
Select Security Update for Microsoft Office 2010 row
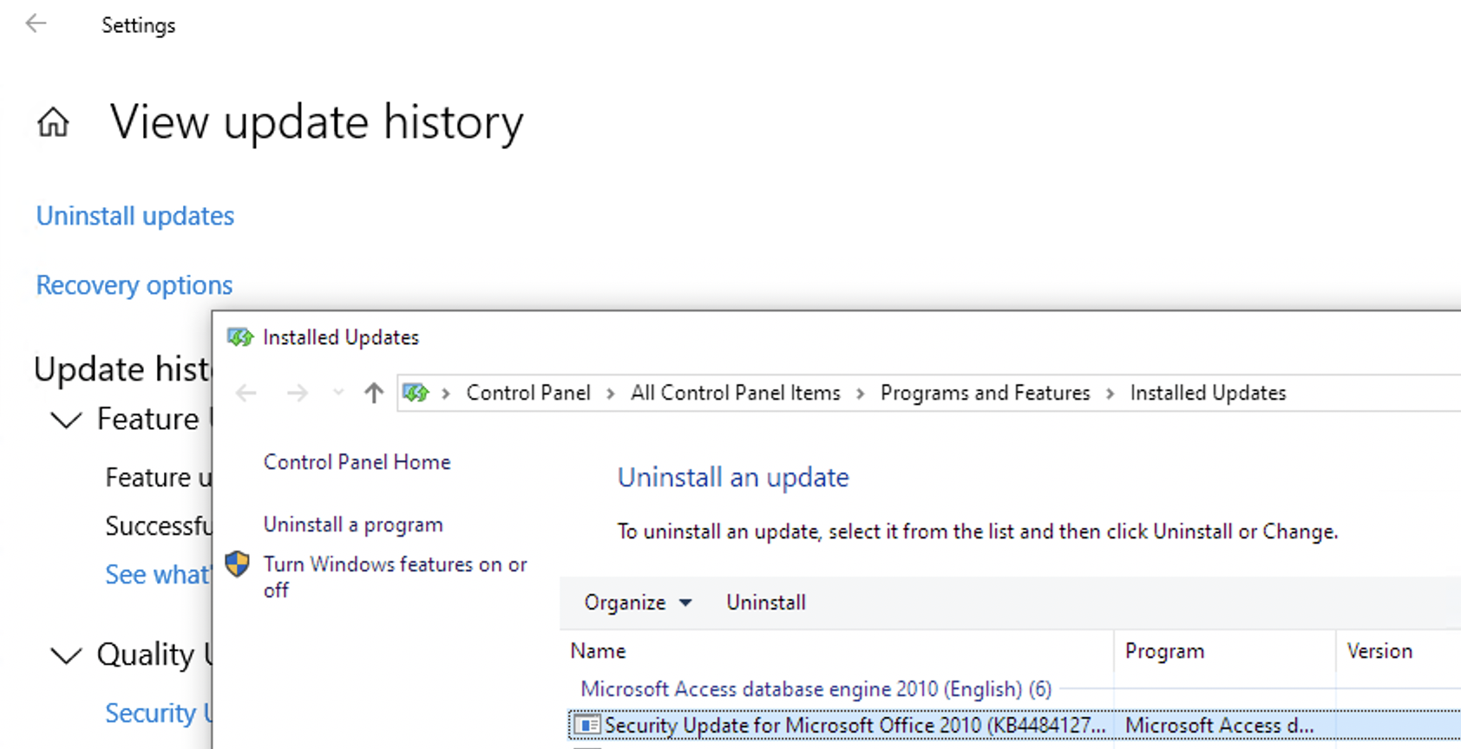point(1014,726)
